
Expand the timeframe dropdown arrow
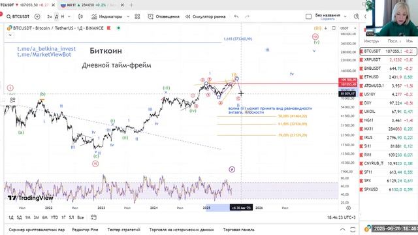click(x=69, y=16)
